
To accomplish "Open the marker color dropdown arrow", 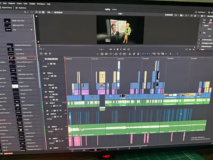I will click(x=150, y=54).
